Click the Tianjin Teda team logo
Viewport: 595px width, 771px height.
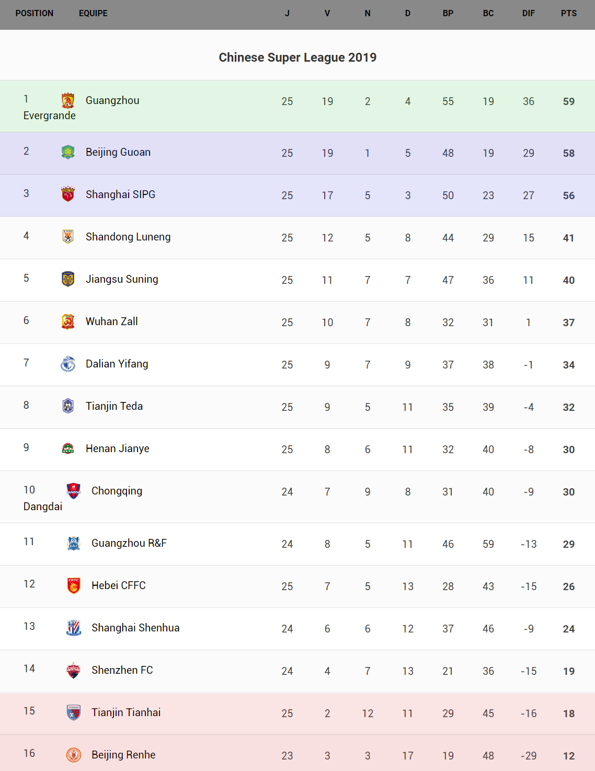68,406
